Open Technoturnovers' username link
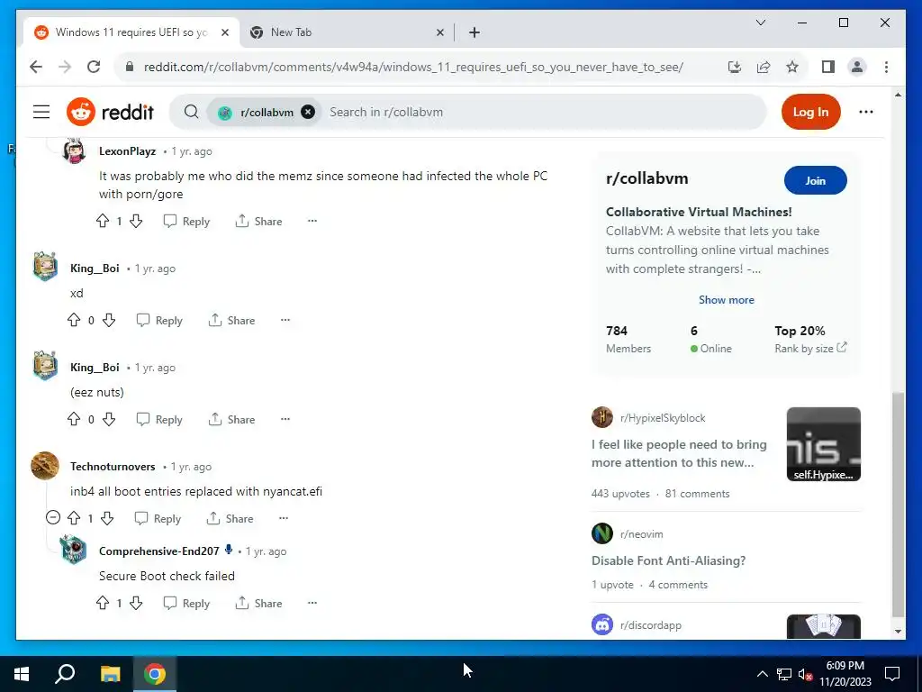This screenshot has height=692, width=922. pyautogui.click(x=113, y=467)
